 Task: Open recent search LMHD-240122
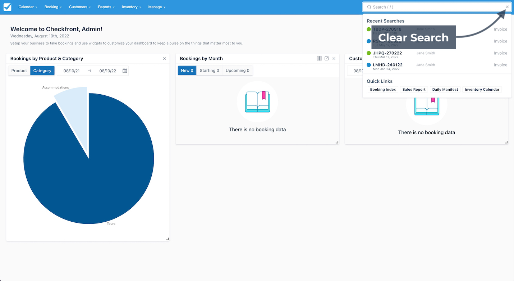(387, 65)
